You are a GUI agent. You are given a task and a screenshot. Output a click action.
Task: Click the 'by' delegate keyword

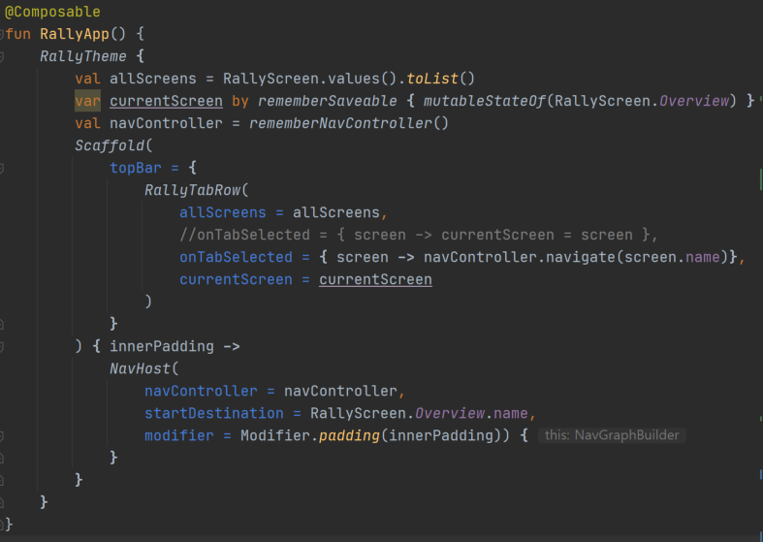tap(239, 101)
